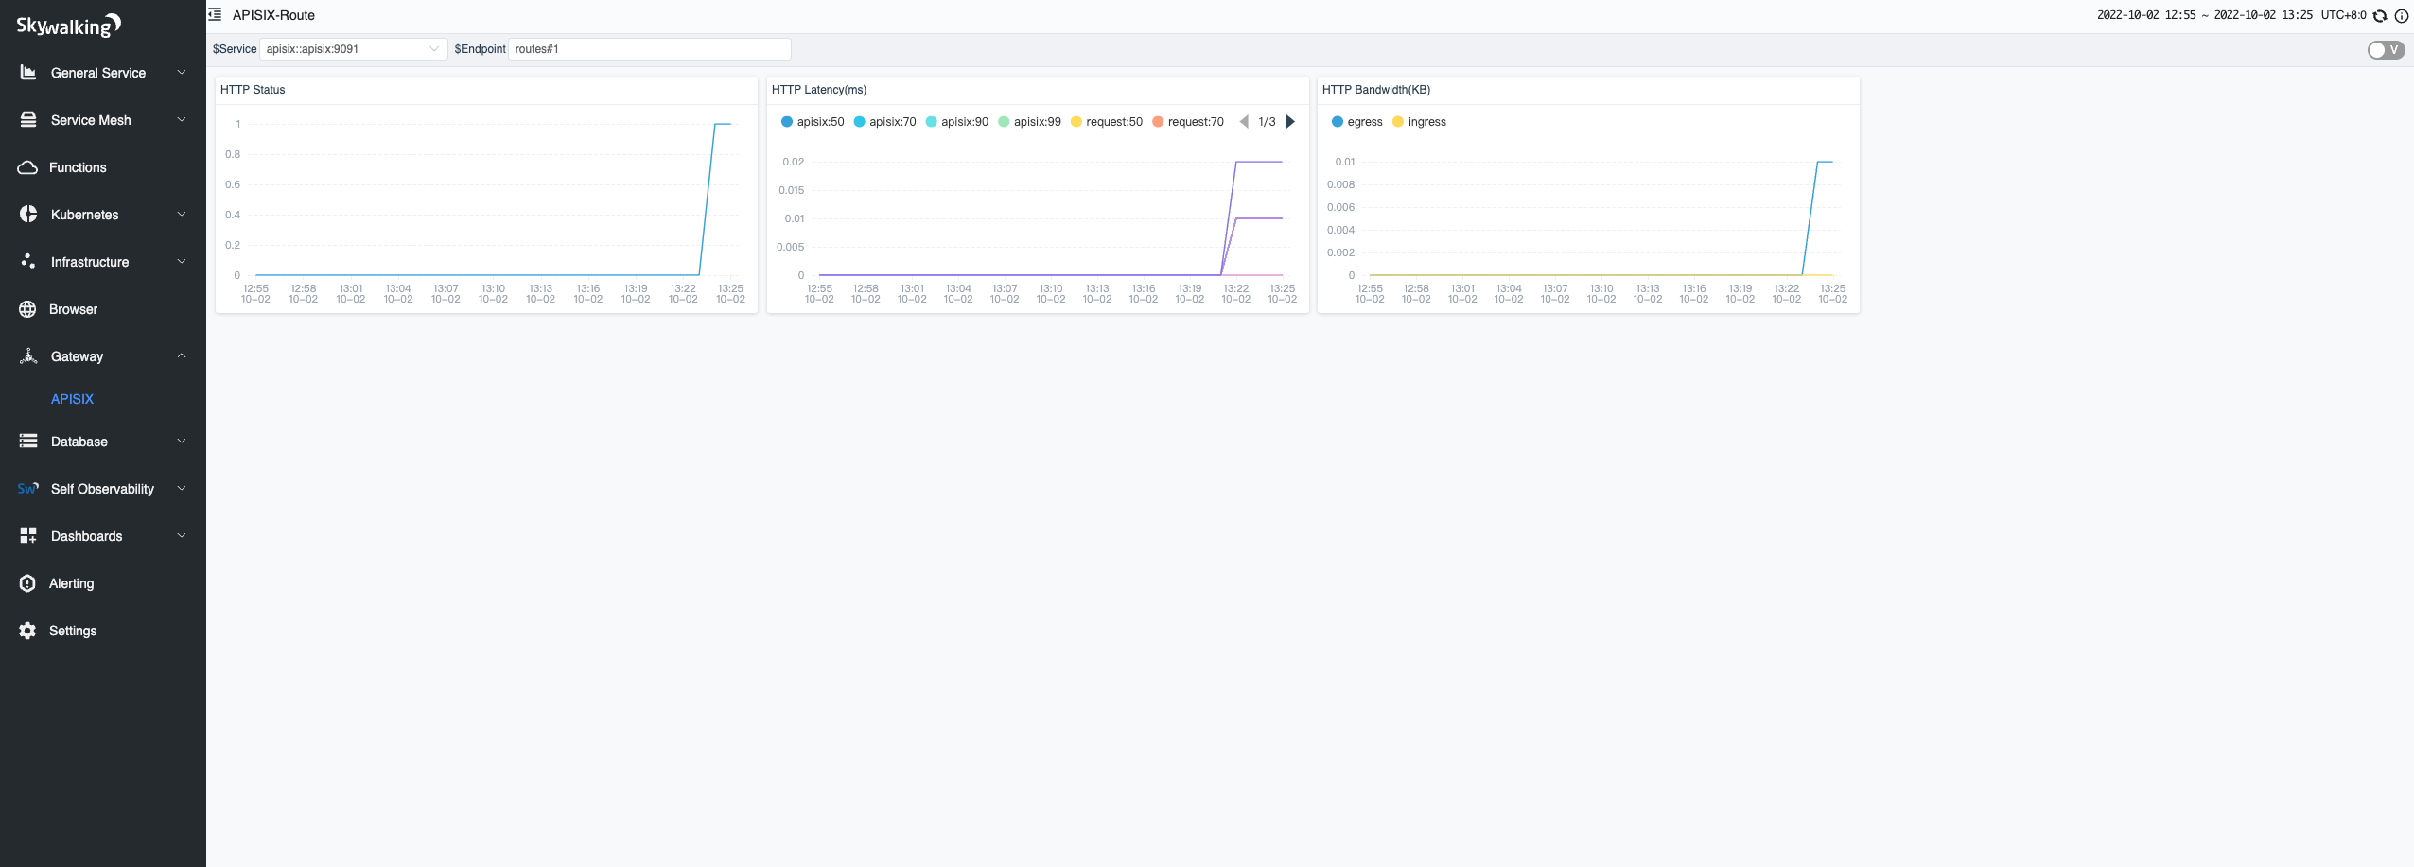Click the Kubernetes pie icon
This screenshot has width=2414, height=867.
pos(28,215)
